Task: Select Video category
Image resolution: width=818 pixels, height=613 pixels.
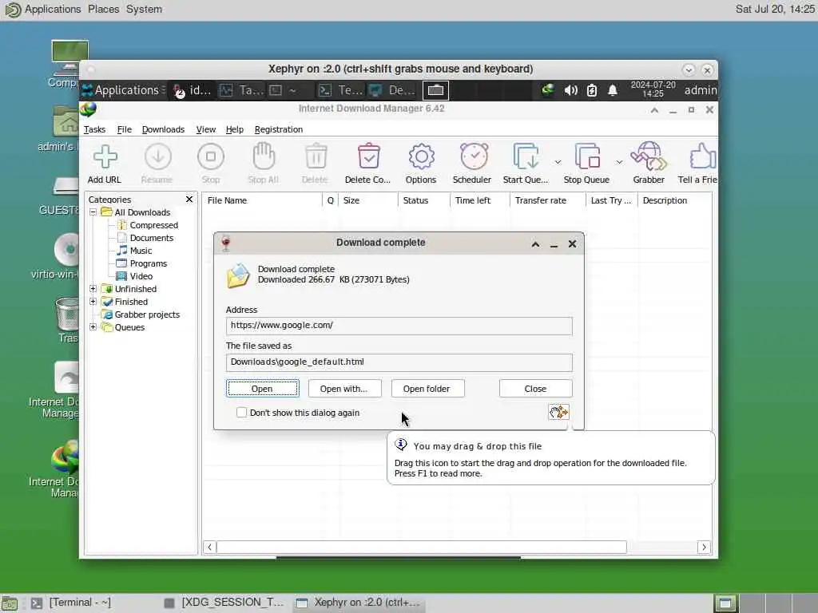Action: coord(141,275)
